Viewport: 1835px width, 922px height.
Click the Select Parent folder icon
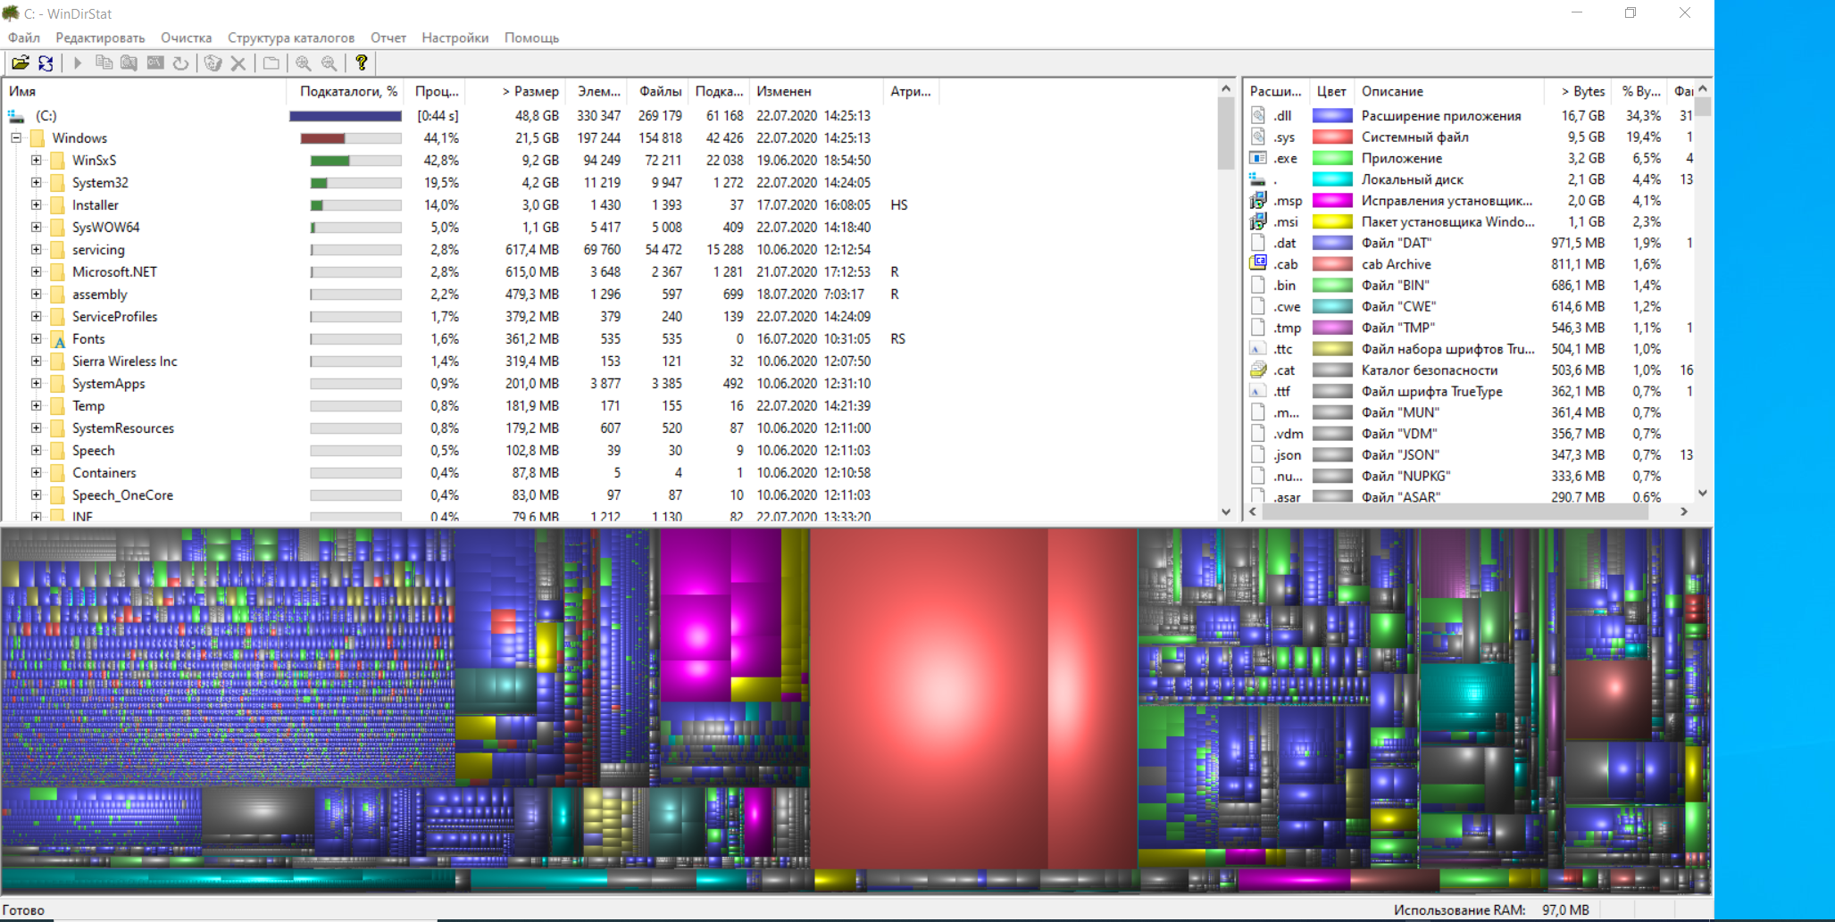click(271, 62)
